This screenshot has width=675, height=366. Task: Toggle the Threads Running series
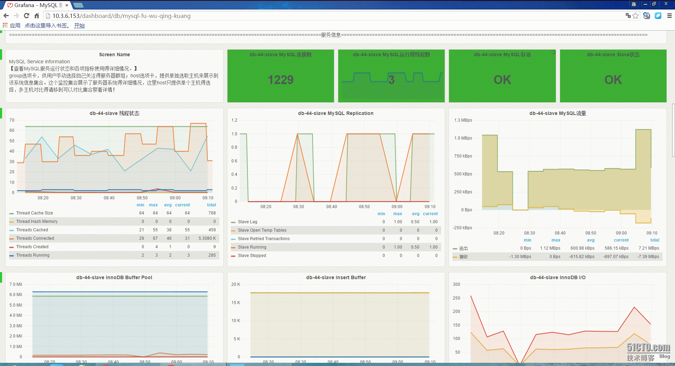click(x=33, y=255)
